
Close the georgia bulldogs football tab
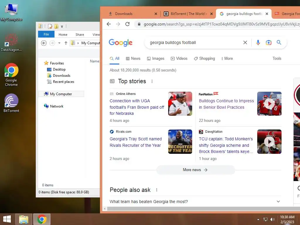(x=267, y=14)
